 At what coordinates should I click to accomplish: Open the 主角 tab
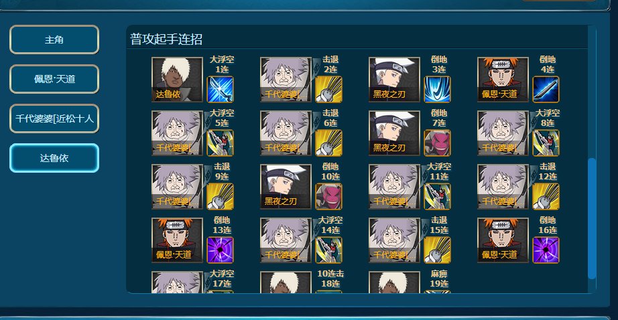point(54,39)
